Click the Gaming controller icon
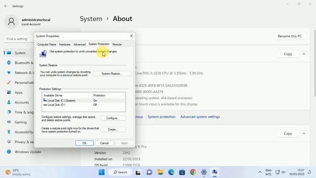This screenshot has width=316, height=178. (x=9, y=122)
